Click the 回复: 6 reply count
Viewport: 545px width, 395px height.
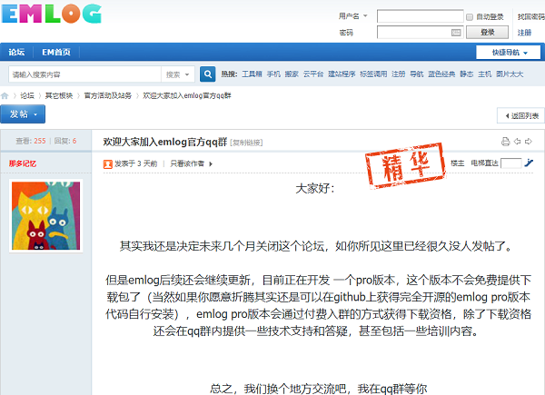pos(65,141)
